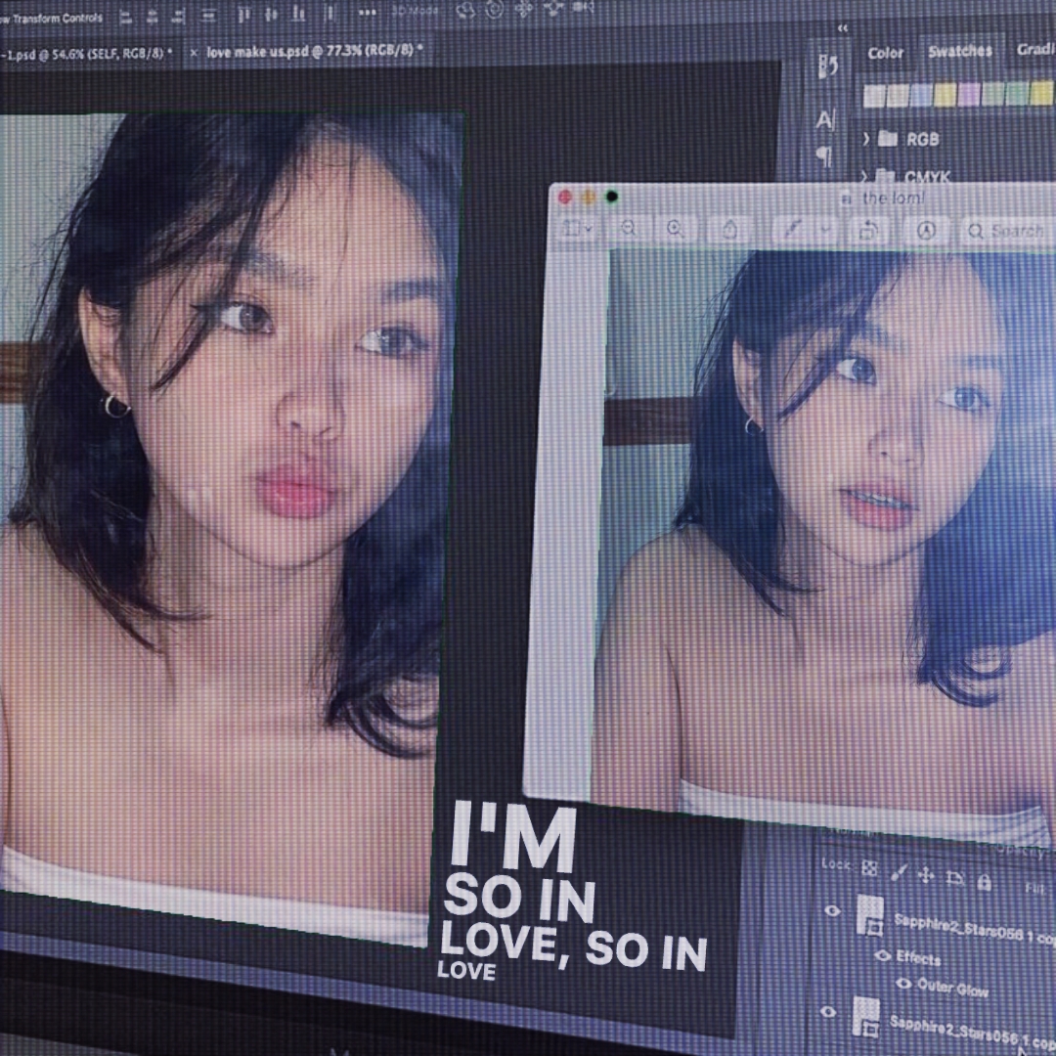Click the zoom out icon in Preview
Screen dimensions: 1056x1056
(x=628, y=228)
